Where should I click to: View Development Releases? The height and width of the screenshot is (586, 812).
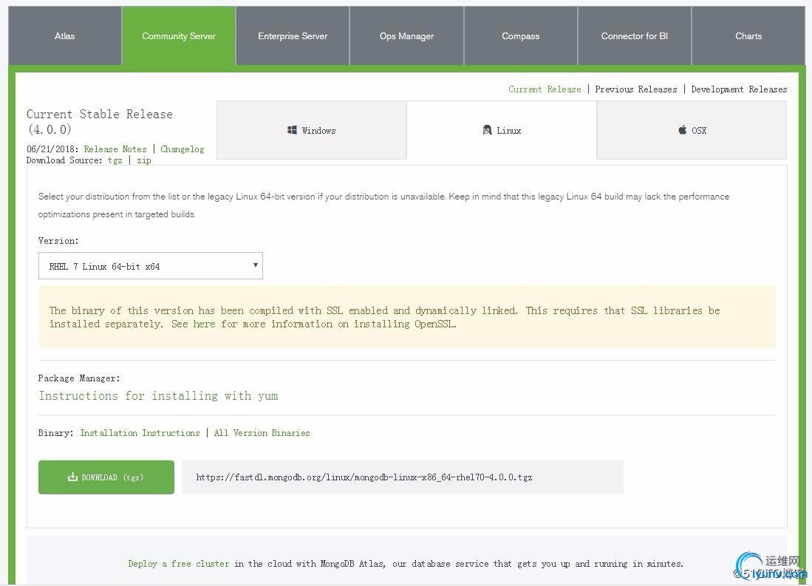(x=739, y=89)
